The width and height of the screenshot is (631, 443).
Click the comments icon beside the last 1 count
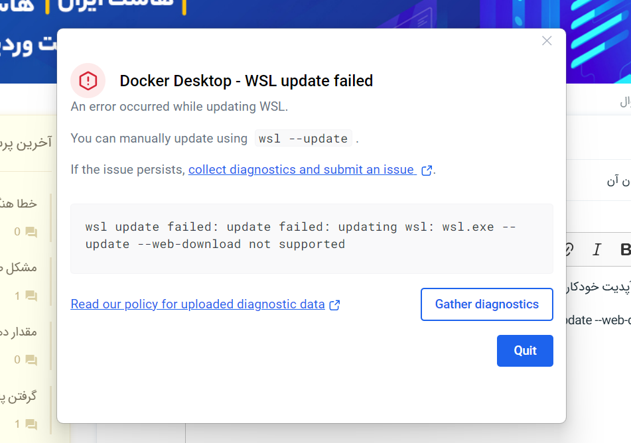(31, 424)
